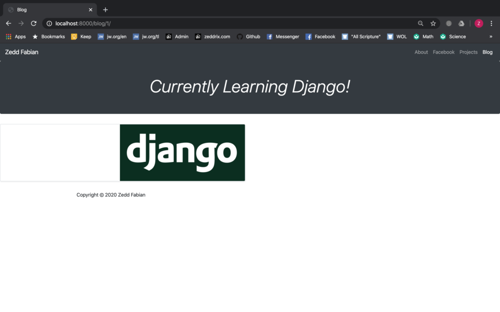Open the jw.org/en bookmark
500x312 pixels.
tap(112, 37)
